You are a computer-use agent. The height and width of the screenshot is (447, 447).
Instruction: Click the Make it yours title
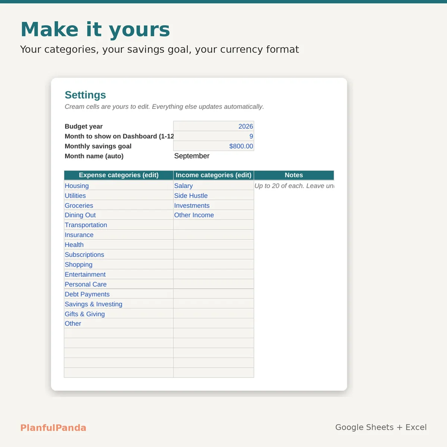pos(95,29)
